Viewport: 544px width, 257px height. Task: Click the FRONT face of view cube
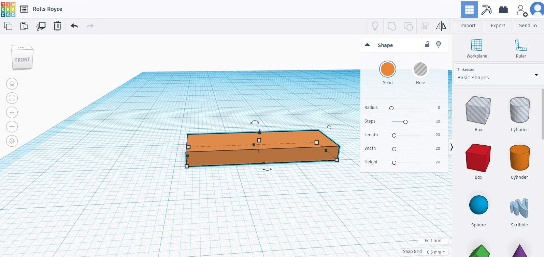pos(23,60)
